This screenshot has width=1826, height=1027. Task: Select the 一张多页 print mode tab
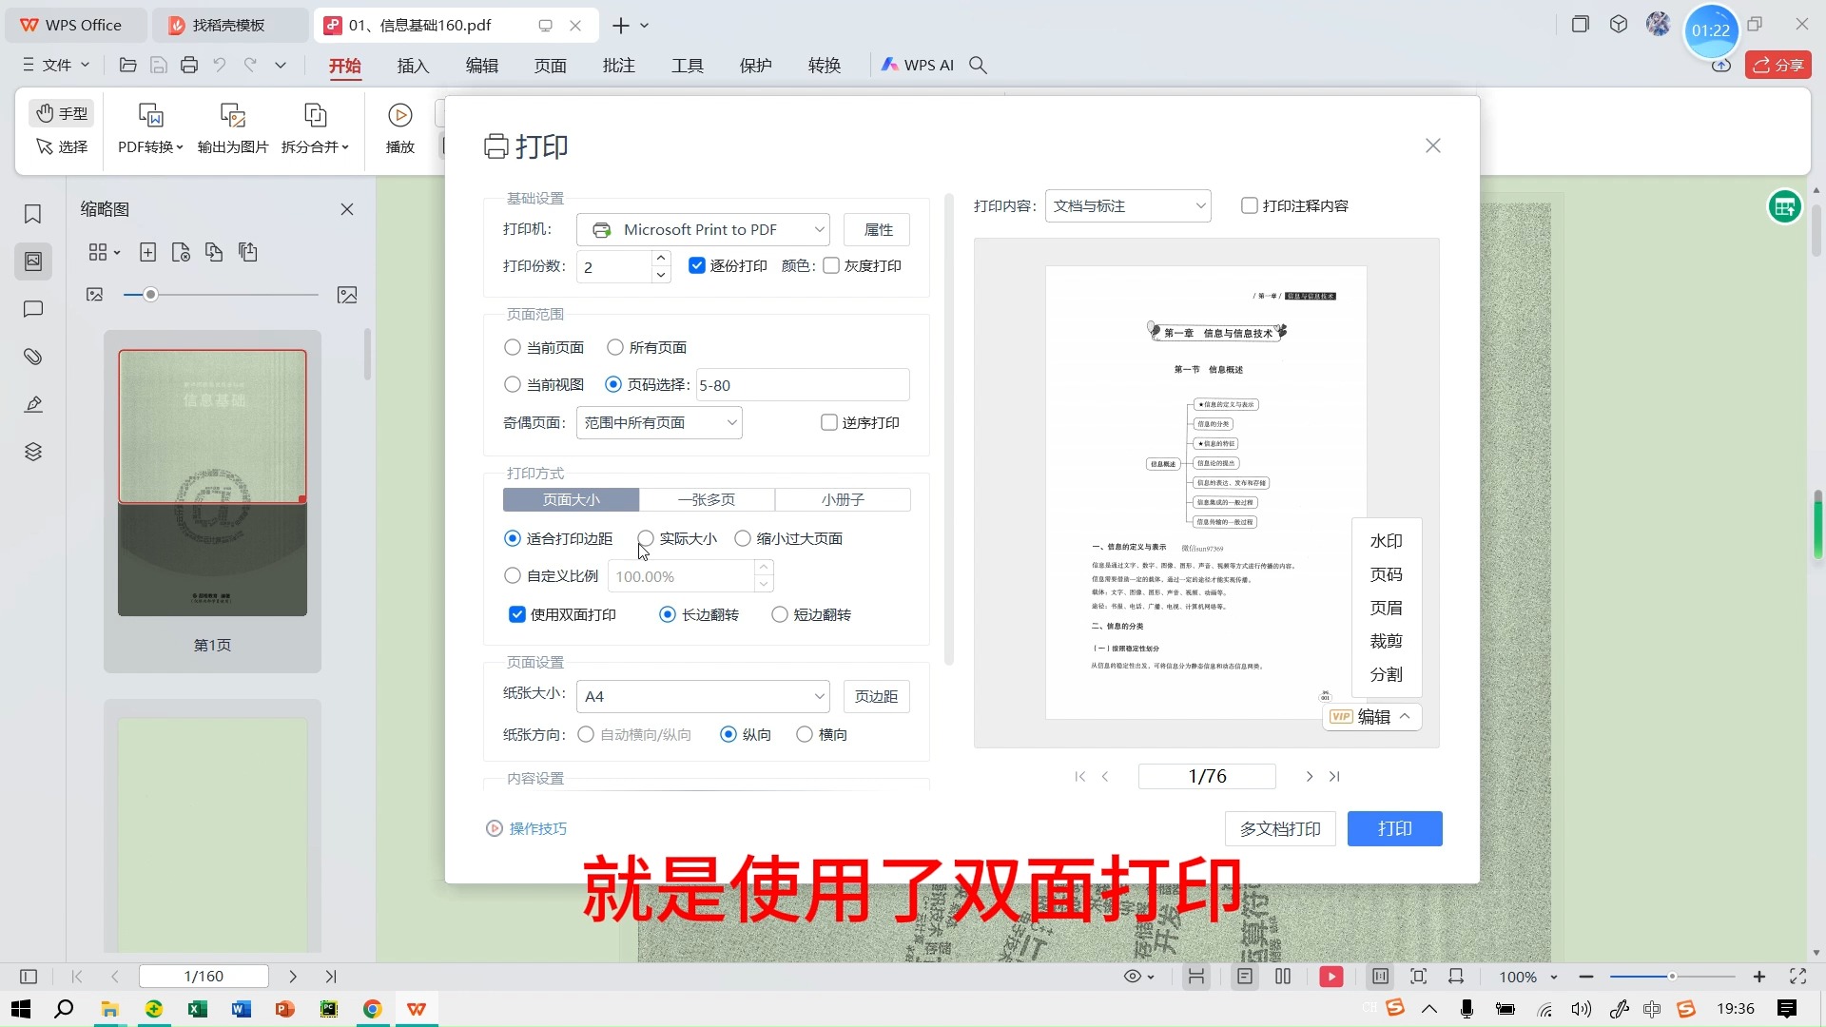click(707, 499)
